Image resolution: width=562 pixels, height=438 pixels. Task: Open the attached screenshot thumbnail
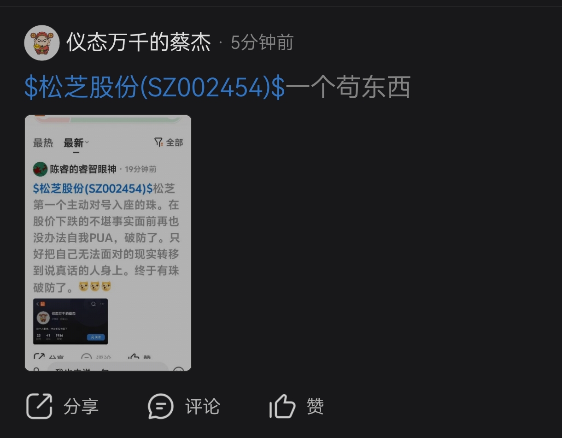click(108, 243)
